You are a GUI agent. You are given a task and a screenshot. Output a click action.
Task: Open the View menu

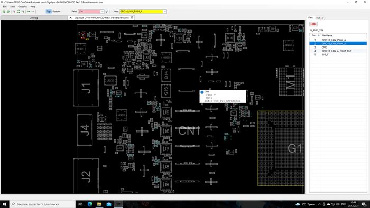point(13,6)
